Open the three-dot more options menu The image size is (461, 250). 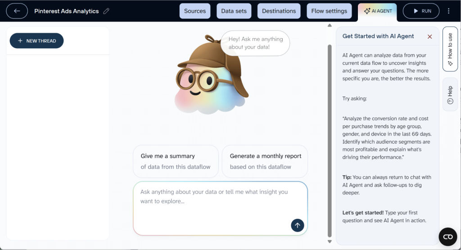click(x=448, y=11)
